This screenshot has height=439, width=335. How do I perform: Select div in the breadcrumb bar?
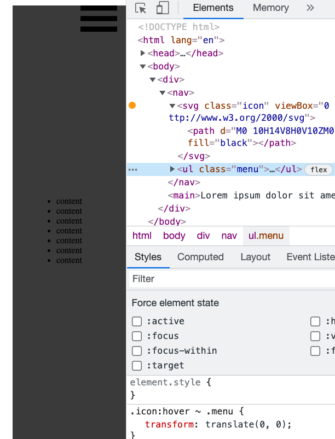pyautogui.click(x=203, y=236)
